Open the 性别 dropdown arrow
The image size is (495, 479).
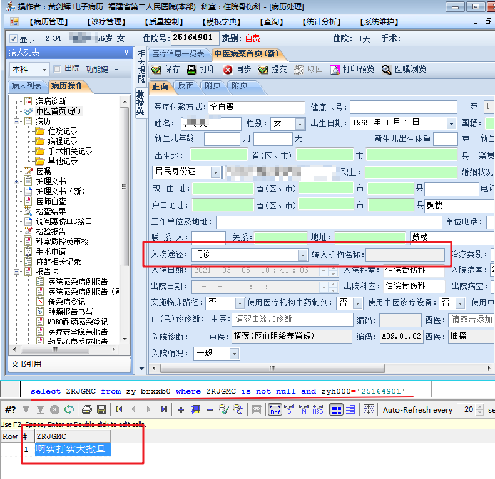[300, 124]
